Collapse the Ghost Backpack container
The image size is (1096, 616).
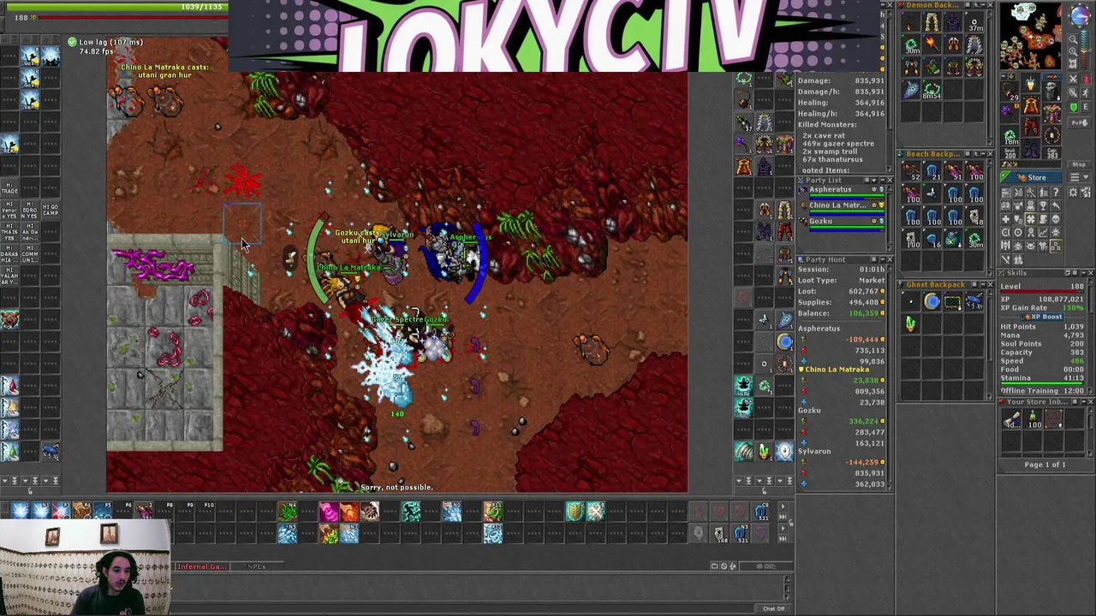(x=983, y=285)
